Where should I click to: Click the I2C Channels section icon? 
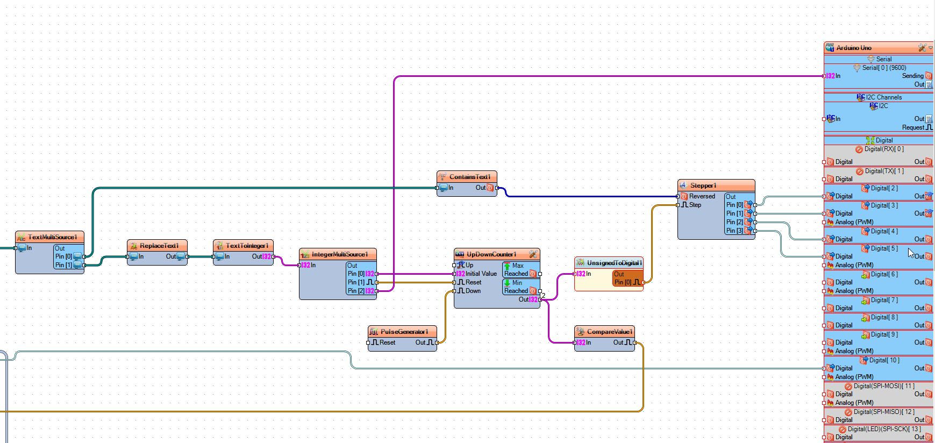click(x=861, y=97)
